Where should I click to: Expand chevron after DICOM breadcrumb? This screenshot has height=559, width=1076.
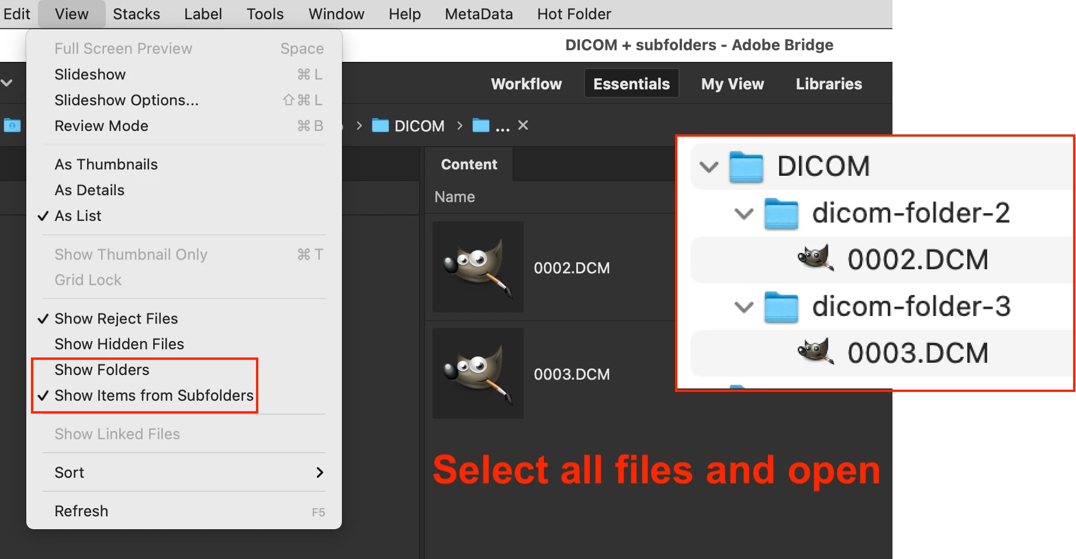coord(459,126)
